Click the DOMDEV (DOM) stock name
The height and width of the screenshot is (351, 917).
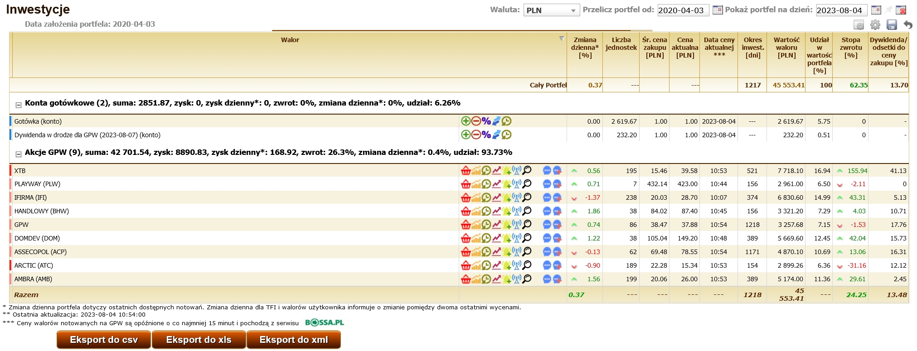[x=37, y=238]
